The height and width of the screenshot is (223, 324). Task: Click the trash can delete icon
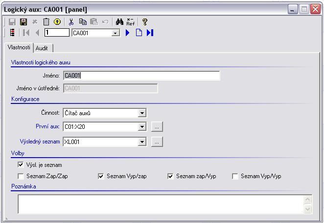click(46, 22)
